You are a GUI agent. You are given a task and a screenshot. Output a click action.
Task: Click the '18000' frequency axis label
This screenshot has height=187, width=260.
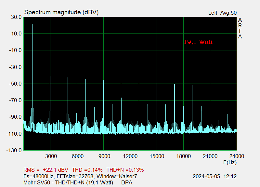[x=184, y=156]
